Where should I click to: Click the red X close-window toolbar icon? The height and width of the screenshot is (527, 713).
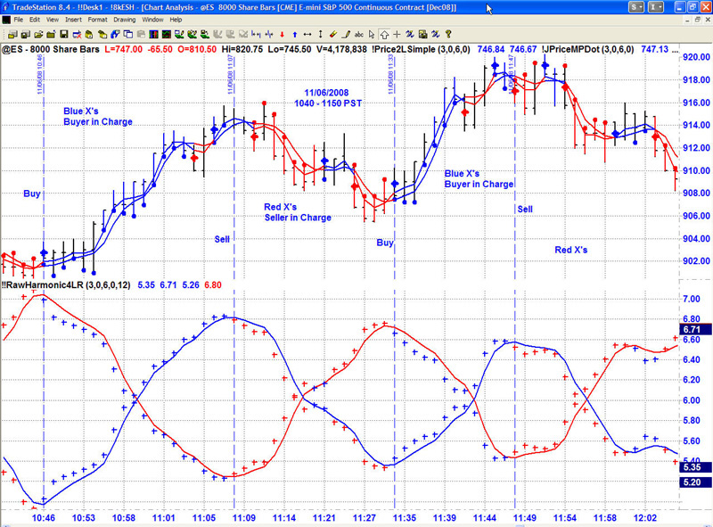77,34
